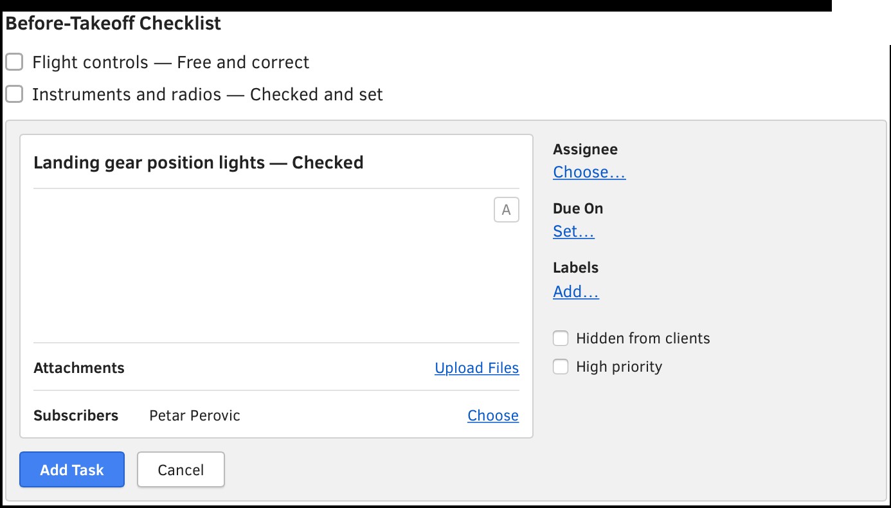Check the Instruments and radios checkbox
Screen dimensions: 891x508
(14, 95)
